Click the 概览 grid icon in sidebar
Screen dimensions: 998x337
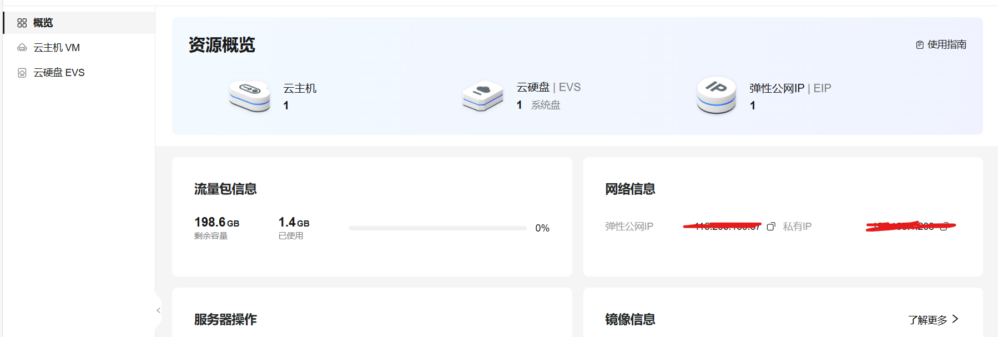coord(22,23)
